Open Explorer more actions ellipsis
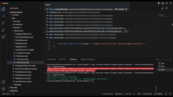Screen dimensions: 173x97 [x=41, y=8]
